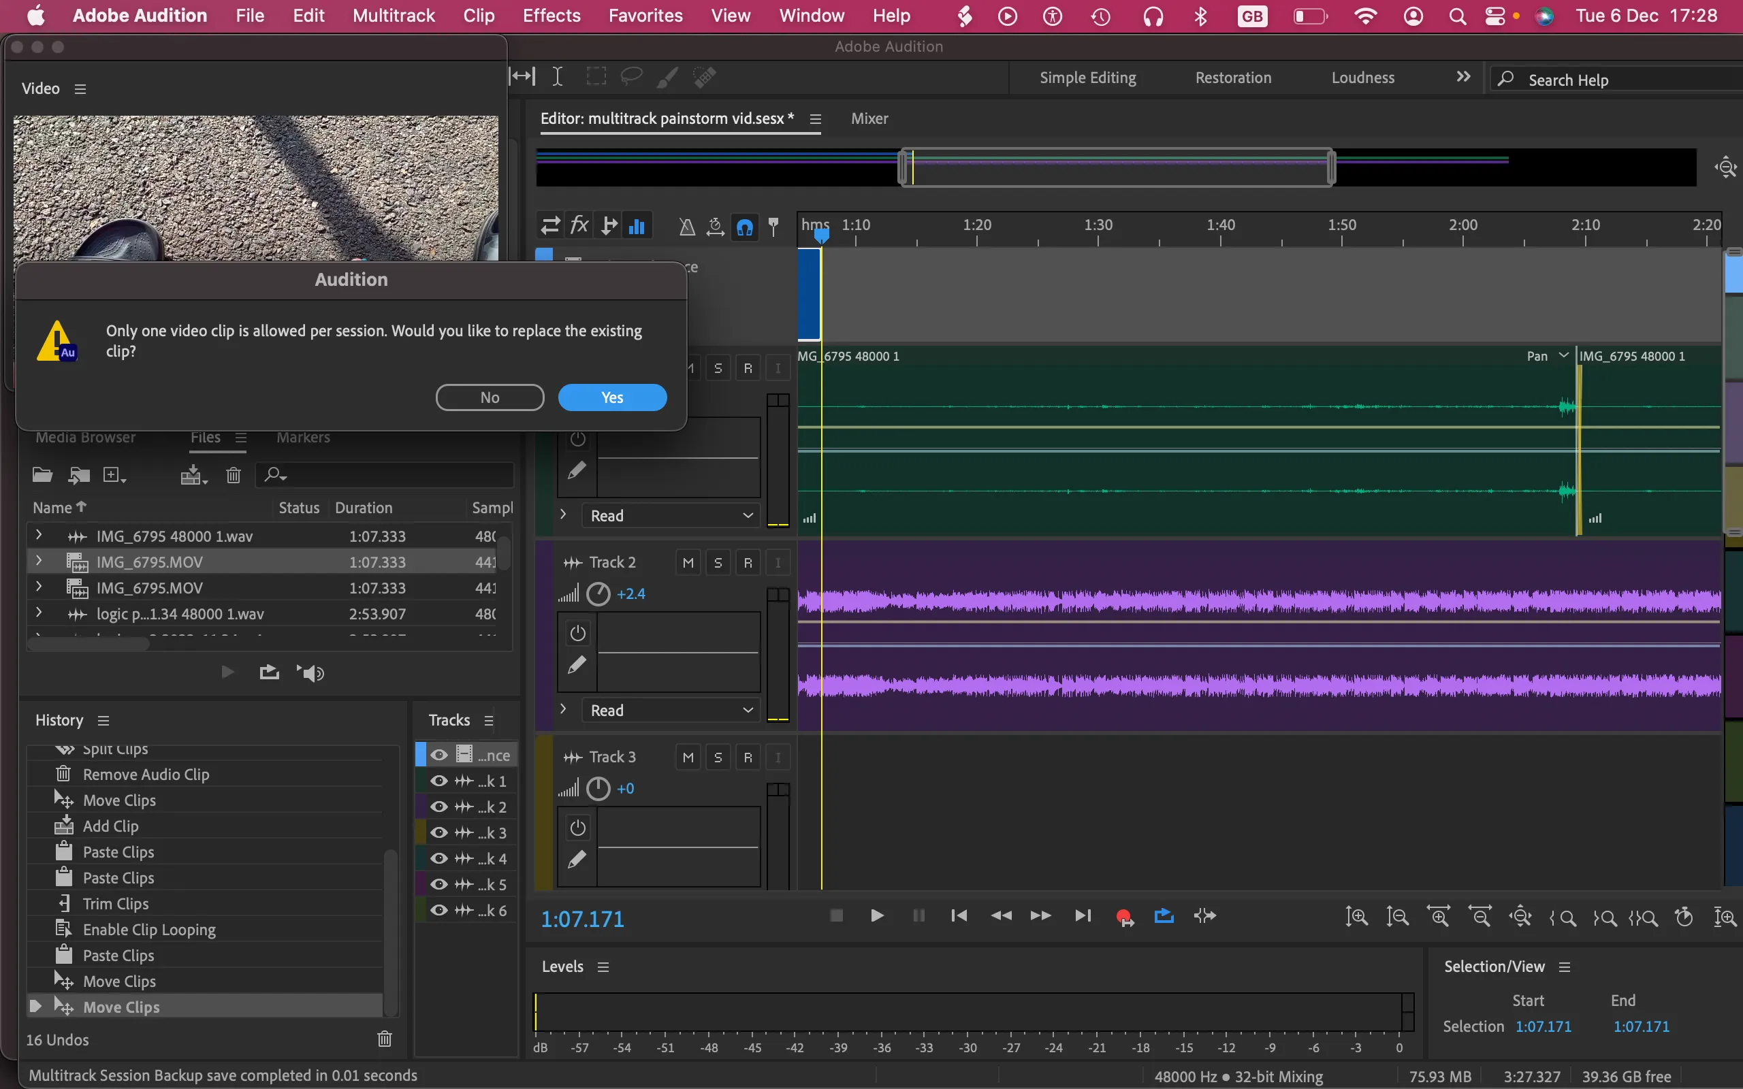Screen dimensions: 1743x1089
Task: Switch to the Mixer tab
Action: click(869, 118)
